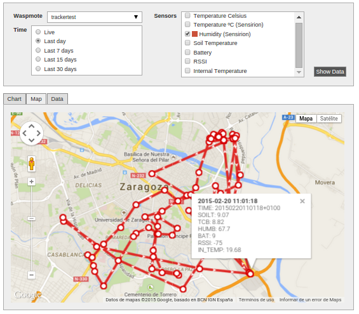
Task: Zoom out with the minus button
Action: [32, 275]
